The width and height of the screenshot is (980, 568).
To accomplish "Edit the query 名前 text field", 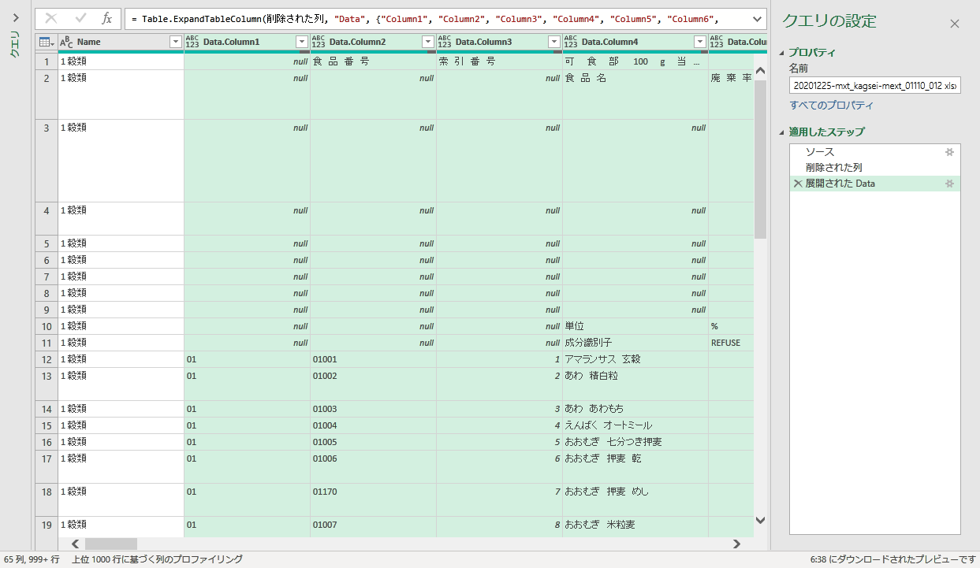I will (x=875, y=86).
